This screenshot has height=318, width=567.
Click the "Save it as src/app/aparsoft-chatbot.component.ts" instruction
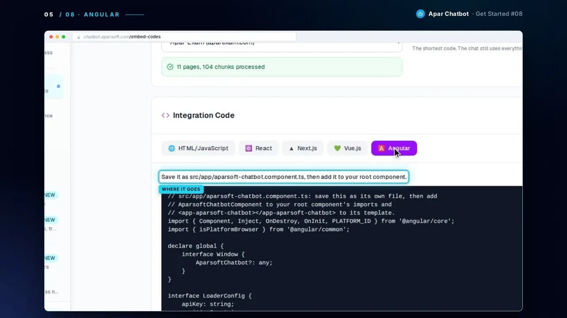[x=284, y=177]
